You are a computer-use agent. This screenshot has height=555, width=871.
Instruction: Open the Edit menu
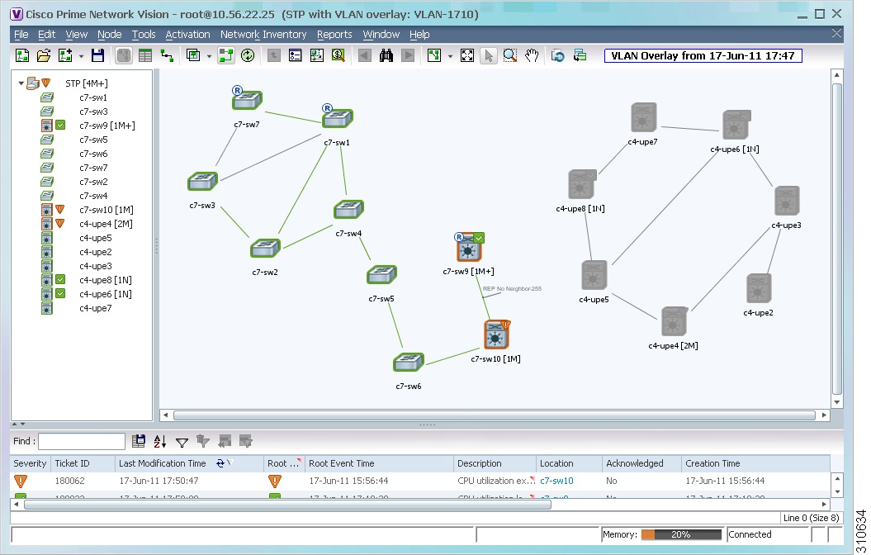pos(47,35)
